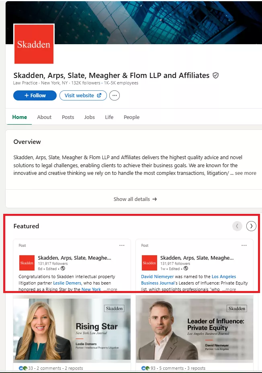Open Leader of Influence Private Equity image
This screenshot has height=373, width=262.
(x=194, y=329)
